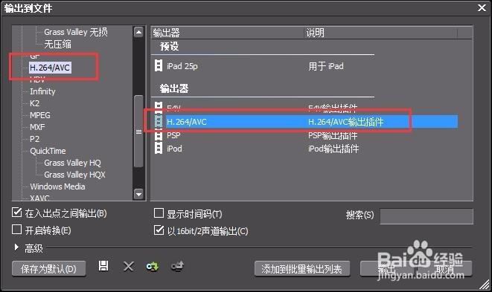The height and width of the screenshot is (292, 492).
Task: Enable 开启转换(E) checkbox
Action: click(x=16, y=230)
